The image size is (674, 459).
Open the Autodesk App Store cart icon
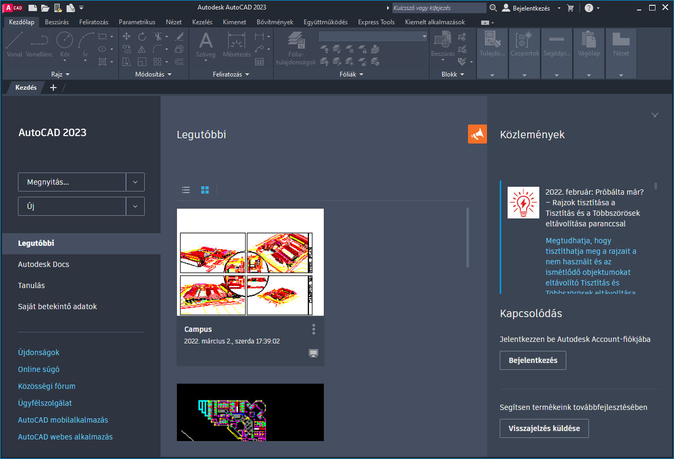(x=570, y=8)
